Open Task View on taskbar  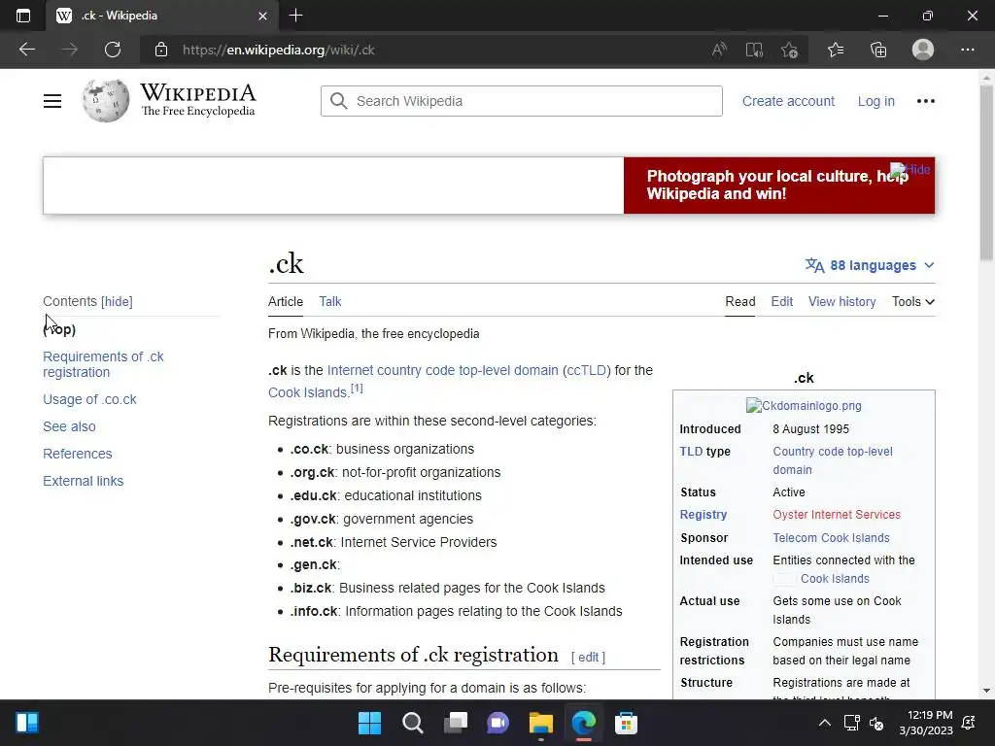[455, 723]
